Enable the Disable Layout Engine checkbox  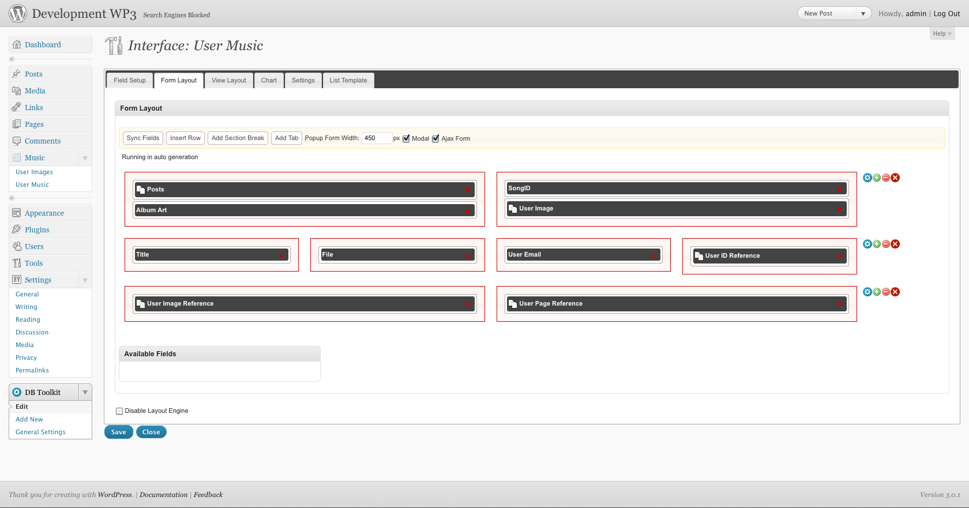[119, 411]
